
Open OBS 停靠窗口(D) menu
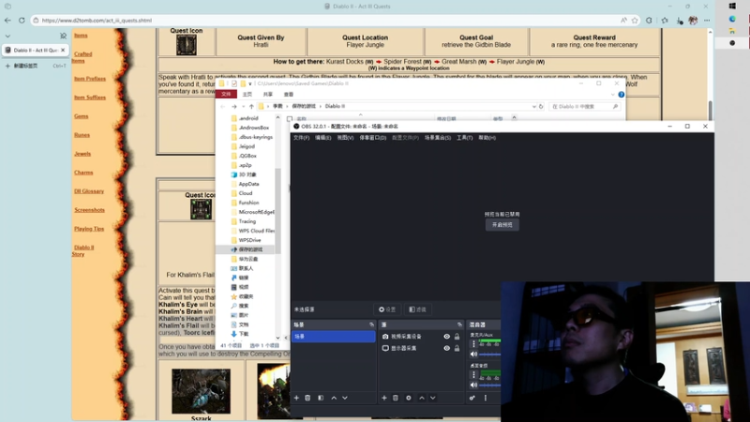(372, 138)
